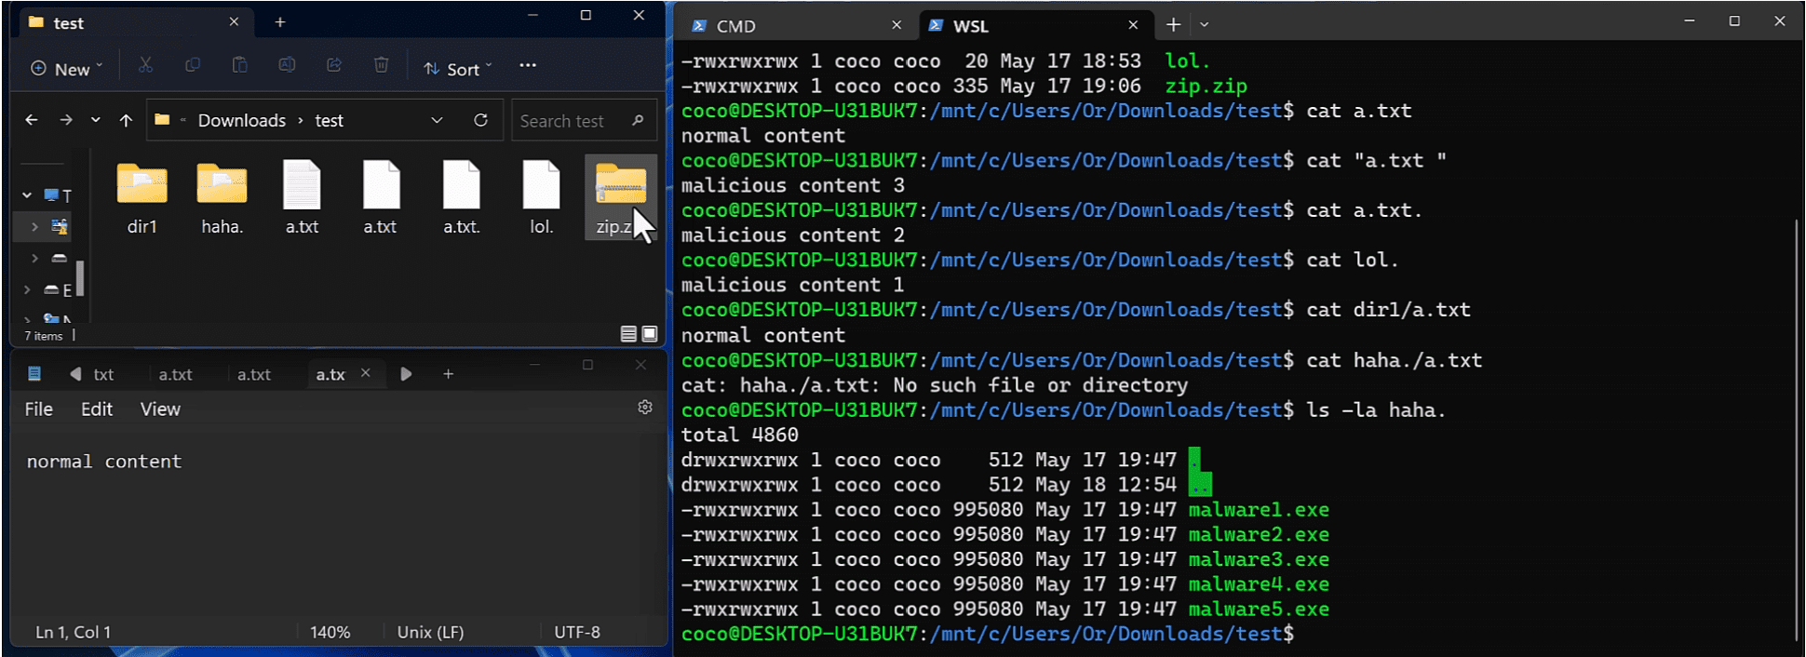1806x657 pixels.
Task: Click the Share icon in Explorer toolbar
Action: [x=334, y=65]
